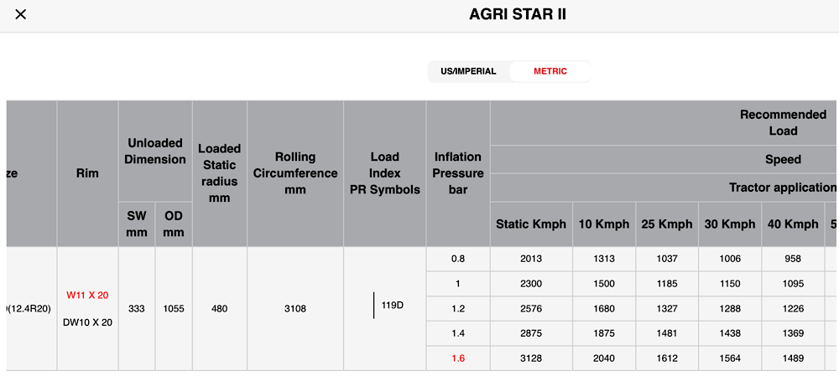The image size is (839, 386).
Task: Click the red W11 X 20 rim link
Action: click(87, 295)
